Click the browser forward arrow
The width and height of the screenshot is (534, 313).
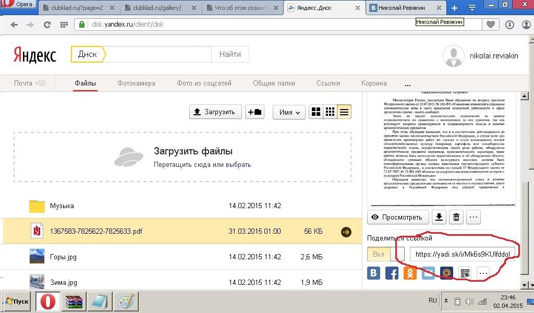[x=30, y=25]
